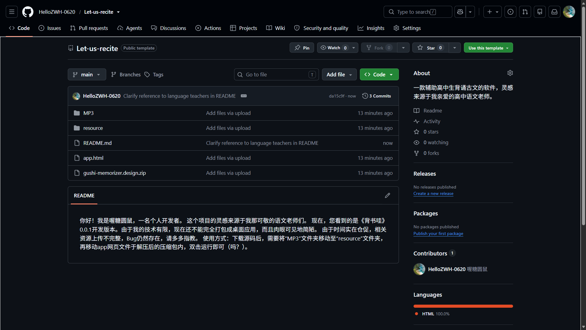Open the Actions tab
The width and height of the screenshot is (586, 330).
point(208,28)
